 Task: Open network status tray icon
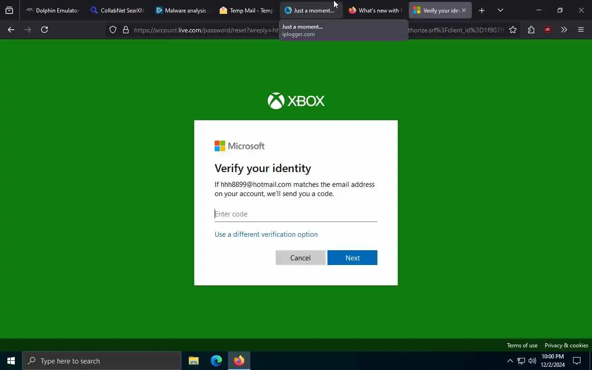pos(521,361)
